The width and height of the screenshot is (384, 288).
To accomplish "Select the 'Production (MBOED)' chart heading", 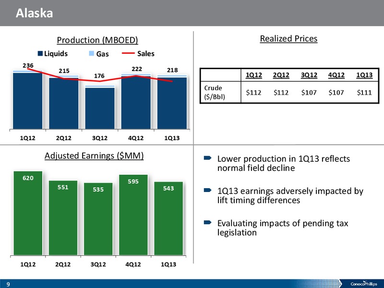I will tap(97, 40).
